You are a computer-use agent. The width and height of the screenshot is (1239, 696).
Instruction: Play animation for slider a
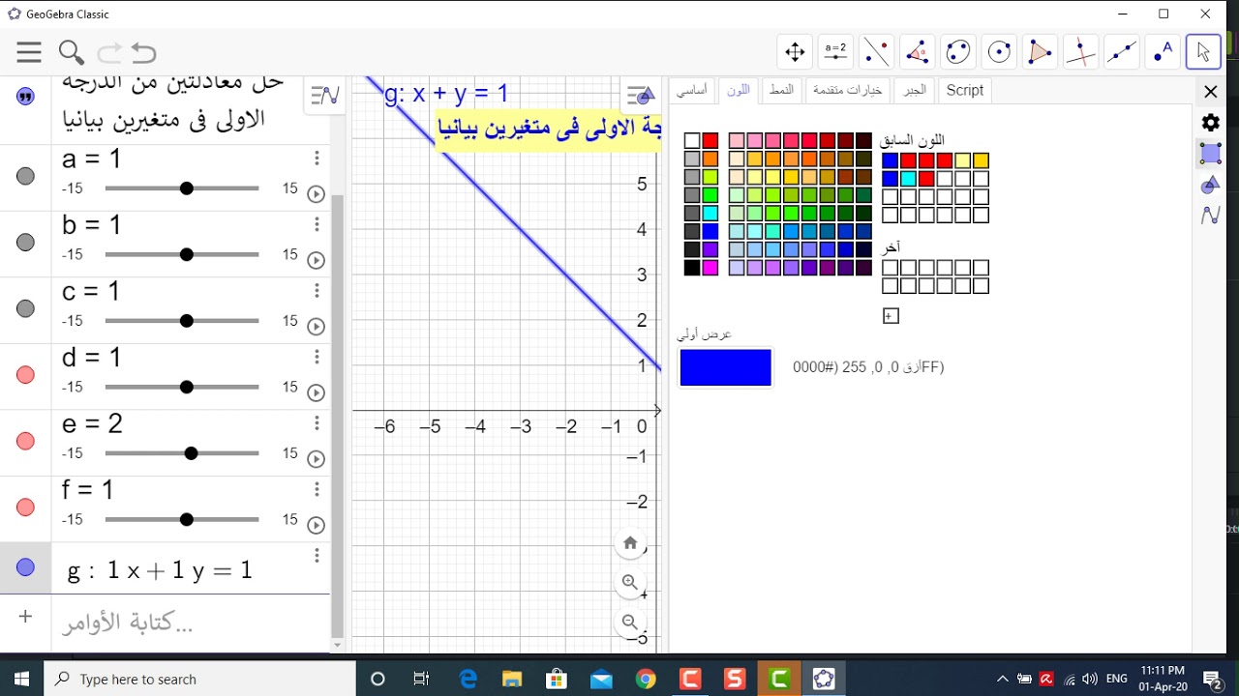coord(316,194)
